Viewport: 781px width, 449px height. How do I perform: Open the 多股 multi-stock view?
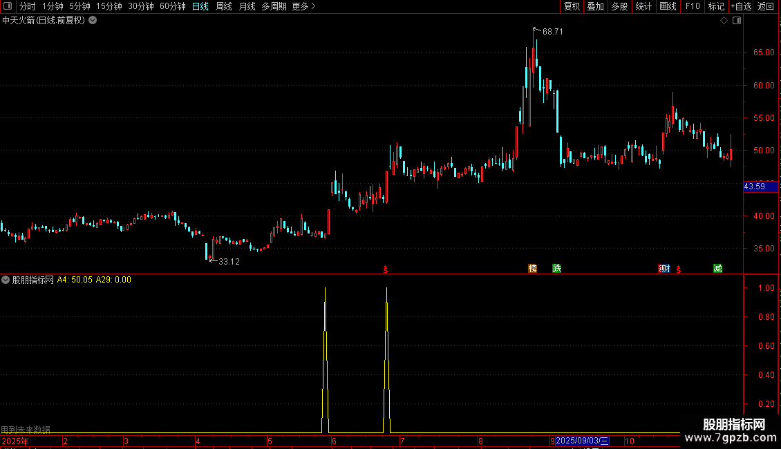point(619,6)
